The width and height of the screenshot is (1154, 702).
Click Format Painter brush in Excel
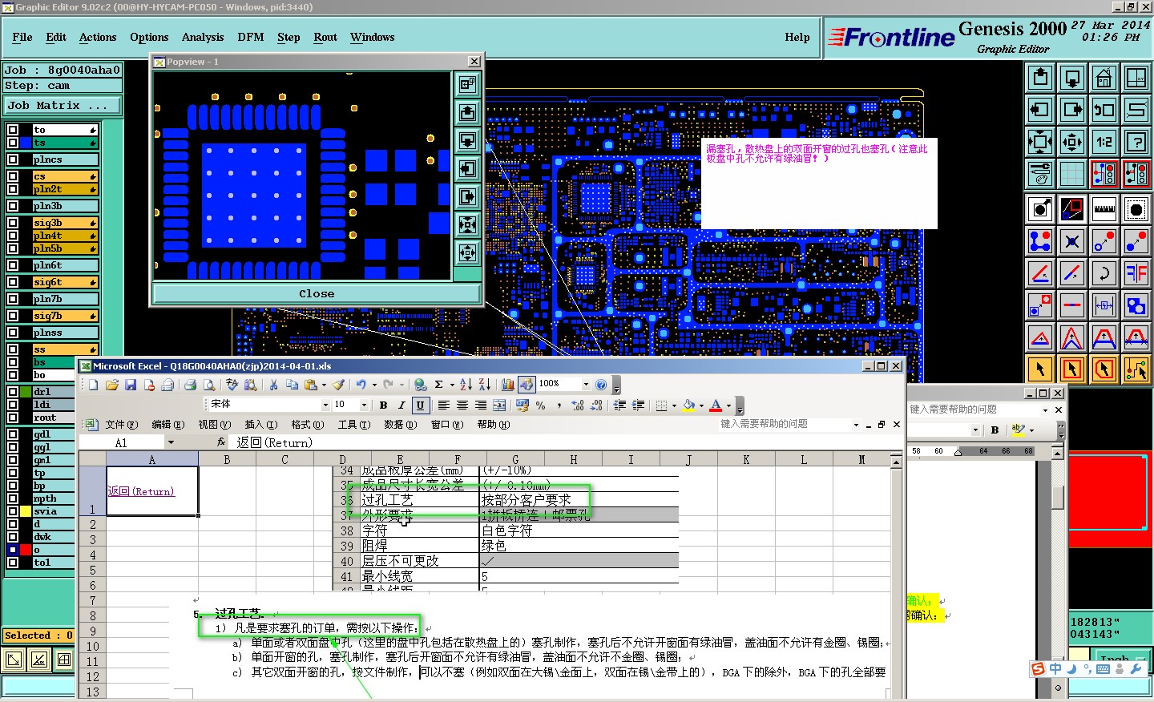click(x=339, y=385)
